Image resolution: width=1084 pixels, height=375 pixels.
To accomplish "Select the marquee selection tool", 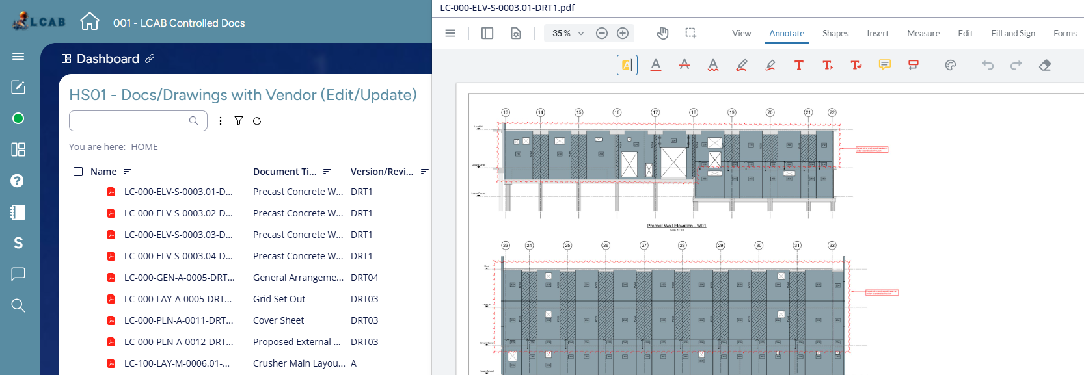I will [x=690, y=33].
